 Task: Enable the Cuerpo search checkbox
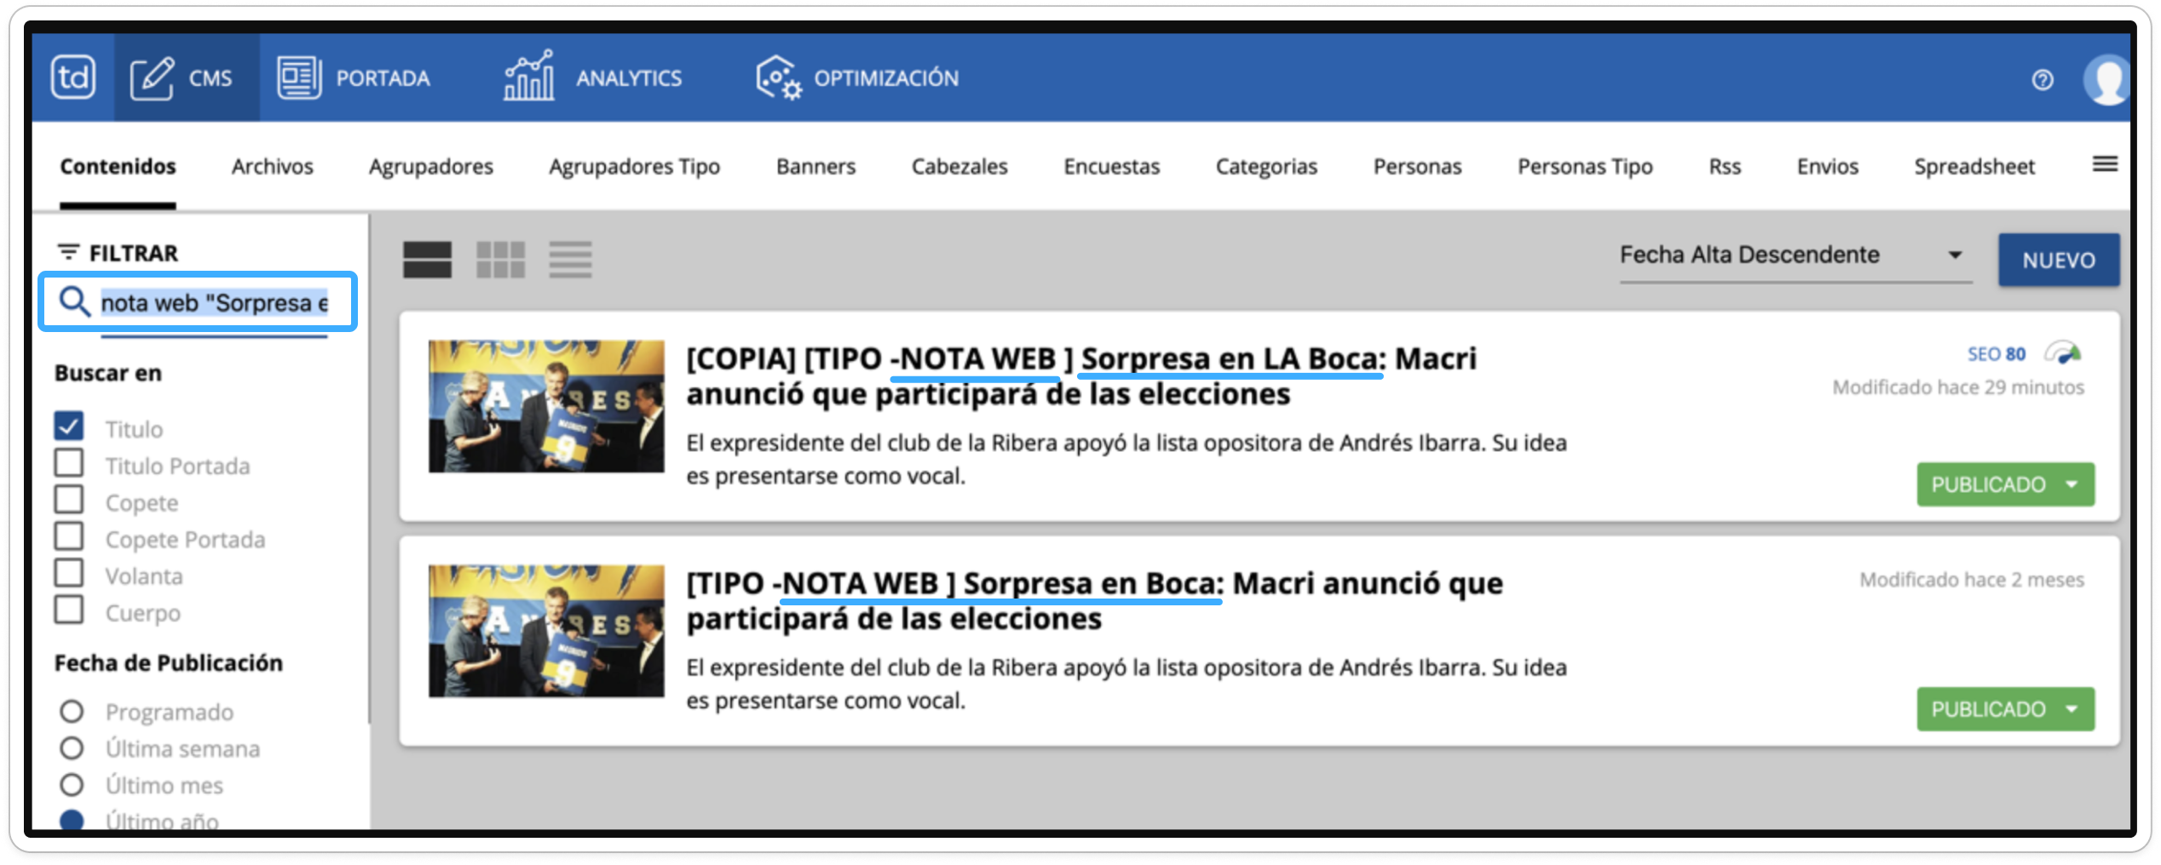[69, 610]
